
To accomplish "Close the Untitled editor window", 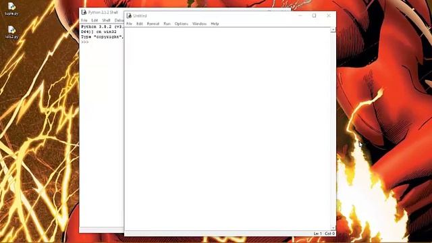I will tap(329, 16).
